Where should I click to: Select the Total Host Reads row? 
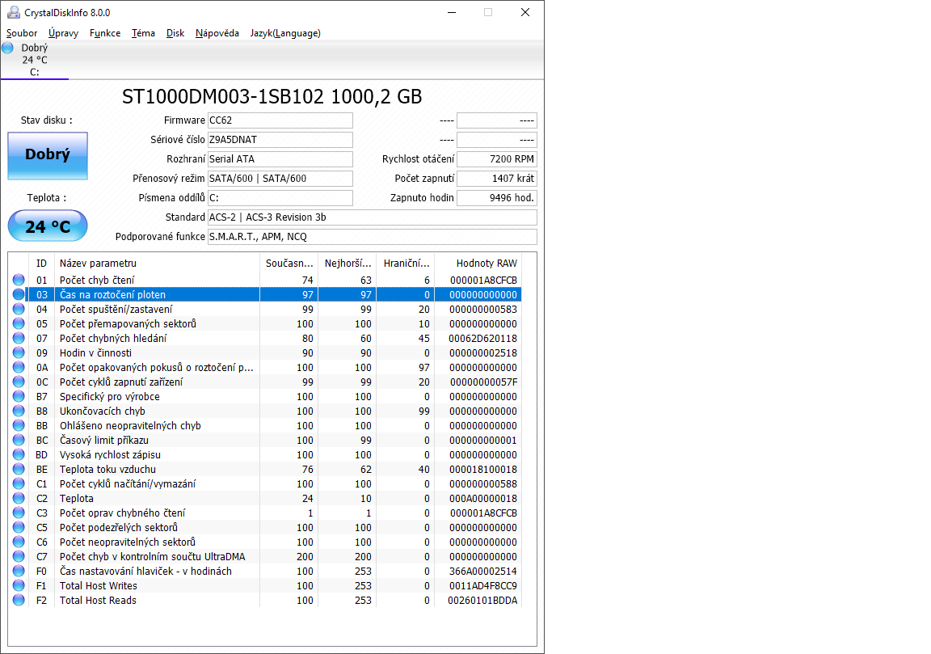[x=157, y=600]
